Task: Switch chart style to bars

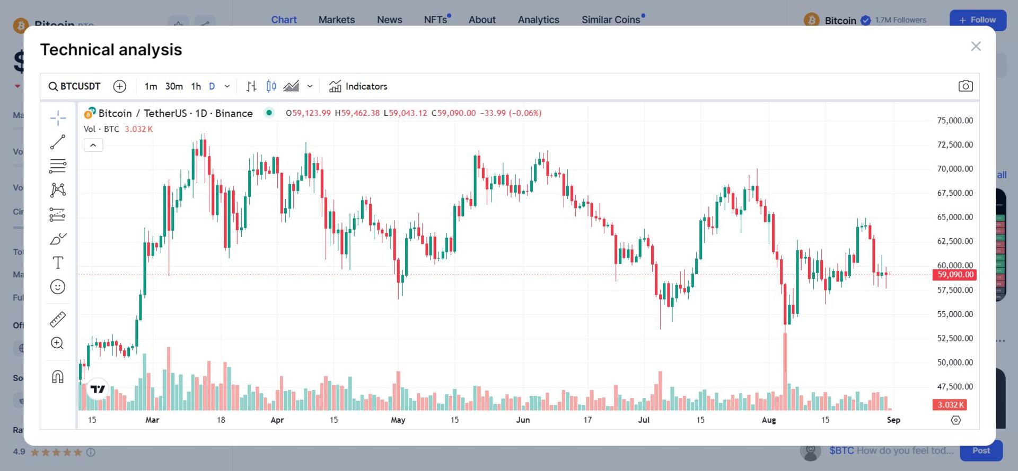Action: 251,86
